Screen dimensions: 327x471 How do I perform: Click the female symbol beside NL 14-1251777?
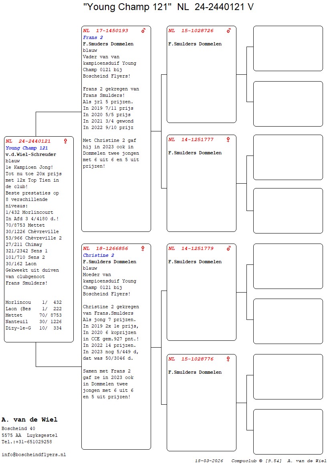point(228,139)
